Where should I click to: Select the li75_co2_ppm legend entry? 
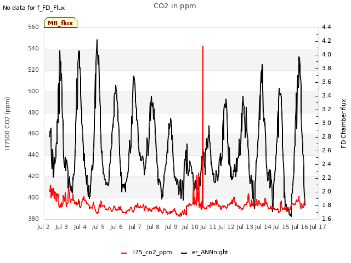(x=146, y=252)
